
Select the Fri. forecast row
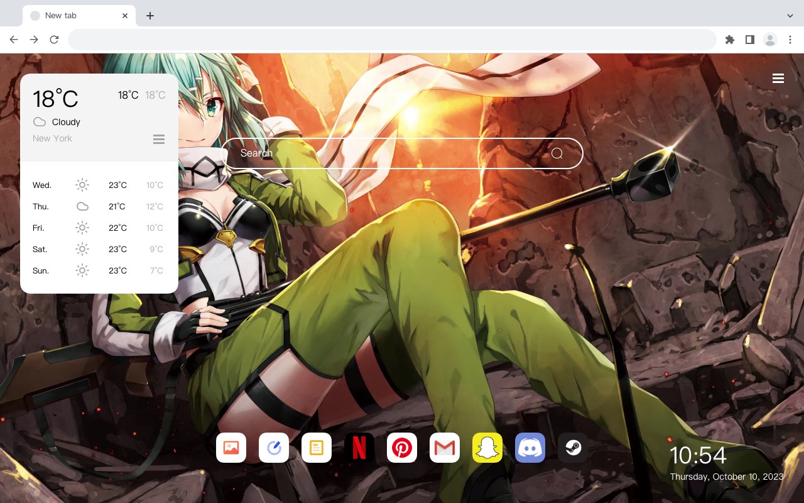point(99,228)
